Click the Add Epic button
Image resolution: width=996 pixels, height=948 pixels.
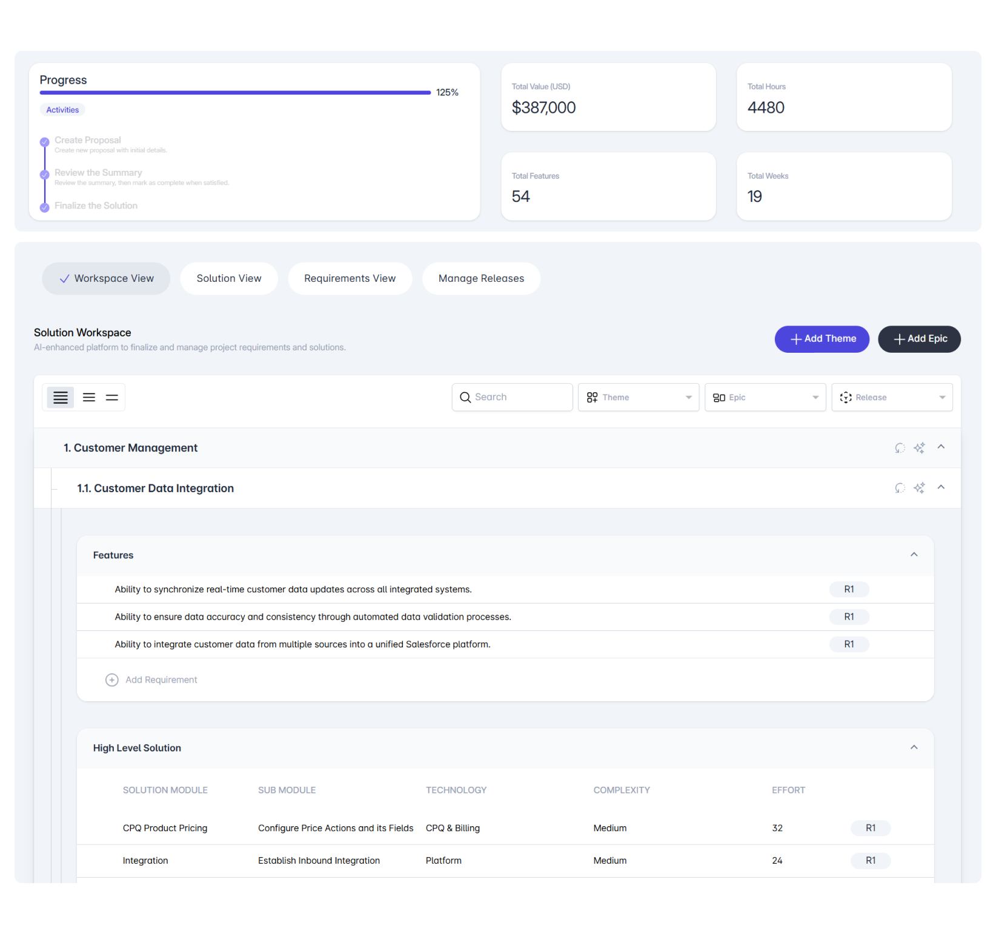919,339
